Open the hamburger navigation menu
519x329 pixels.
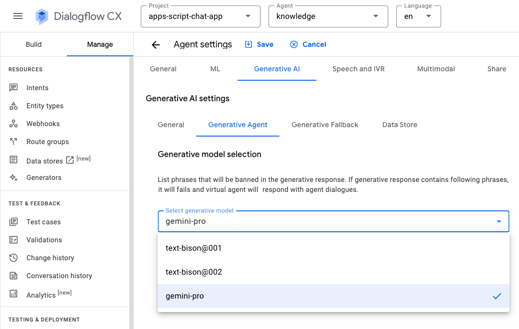tap(18, 16)
